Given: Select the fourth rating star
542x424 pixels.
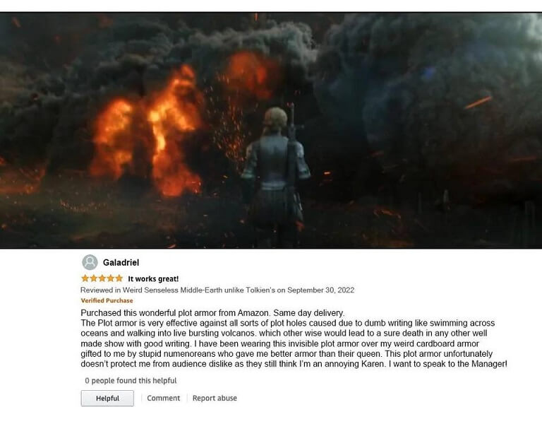Looking at the screenshot, I should click(x=111, y=278).
